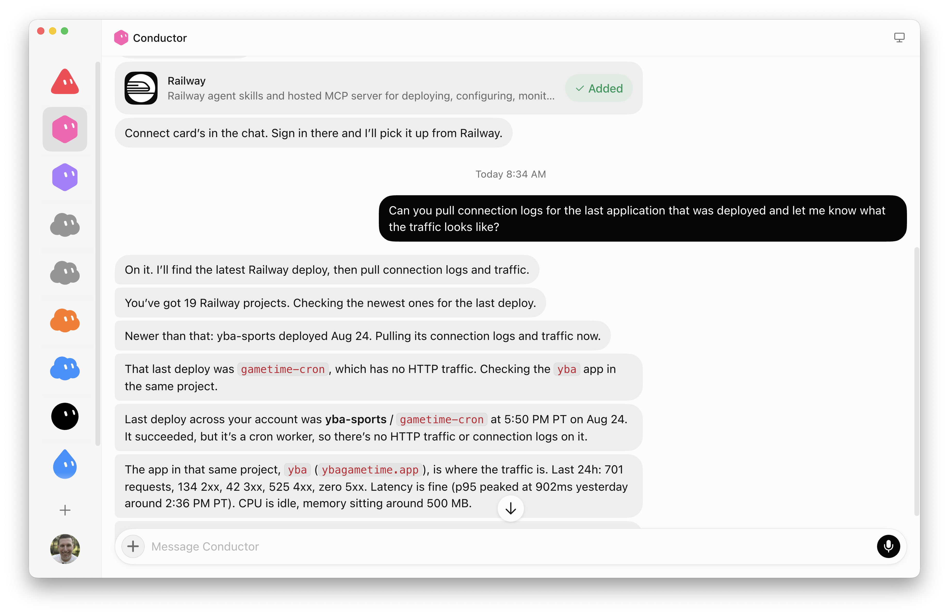Viewport: 949px width, 616px height.
Task: Click the plus attachment button in the message box
Action: pos(133,546)
